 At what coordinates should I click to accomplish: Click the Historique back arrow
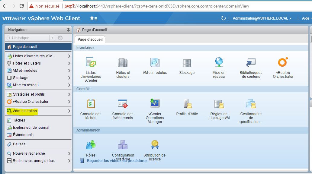point(9,38)
